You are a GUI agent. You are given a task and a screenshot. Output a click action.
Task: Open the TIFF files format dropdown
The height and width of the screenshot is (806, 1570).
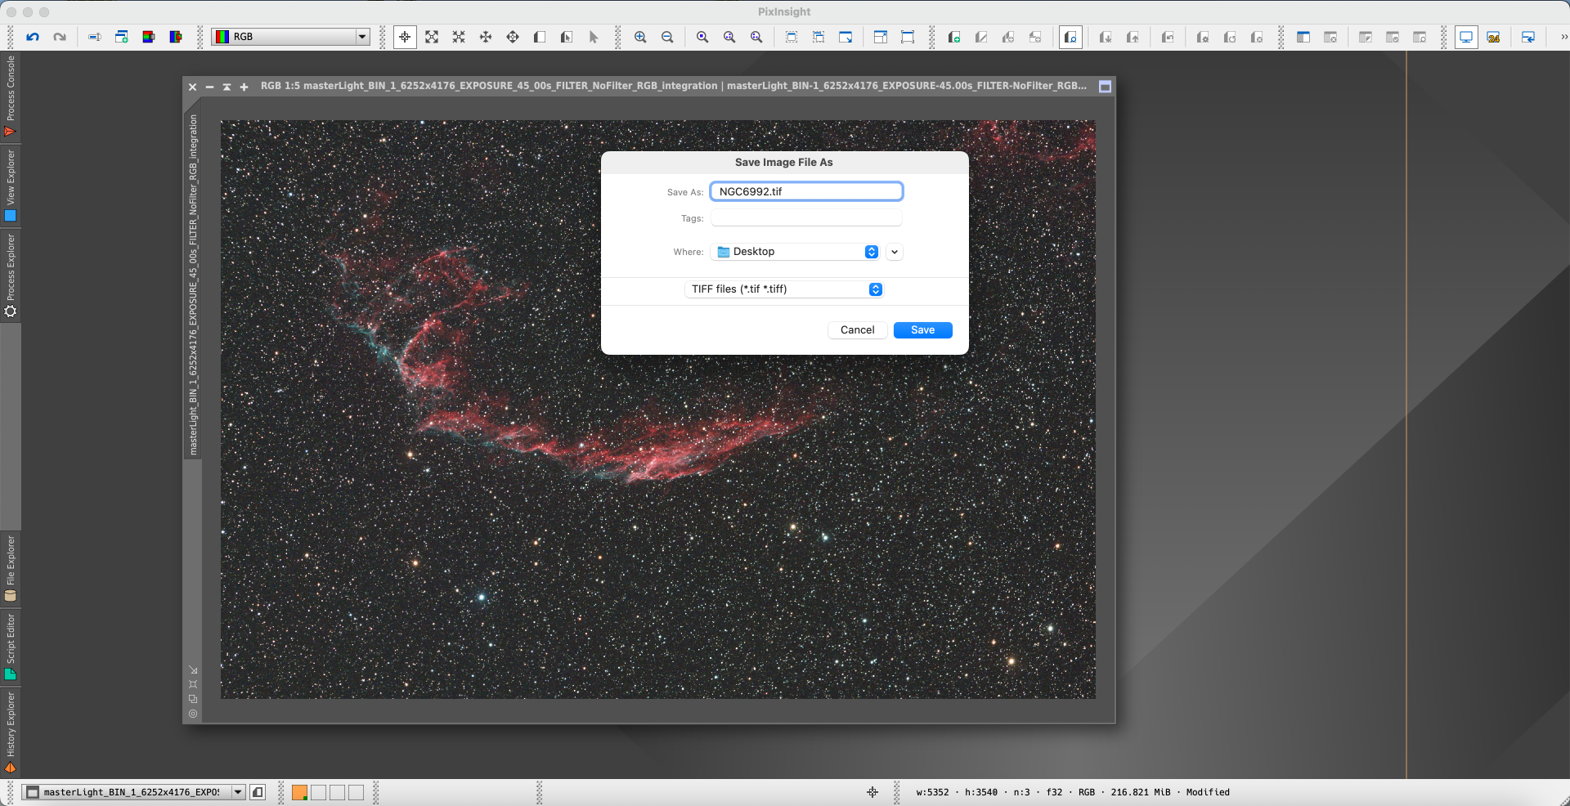(784, 289)
